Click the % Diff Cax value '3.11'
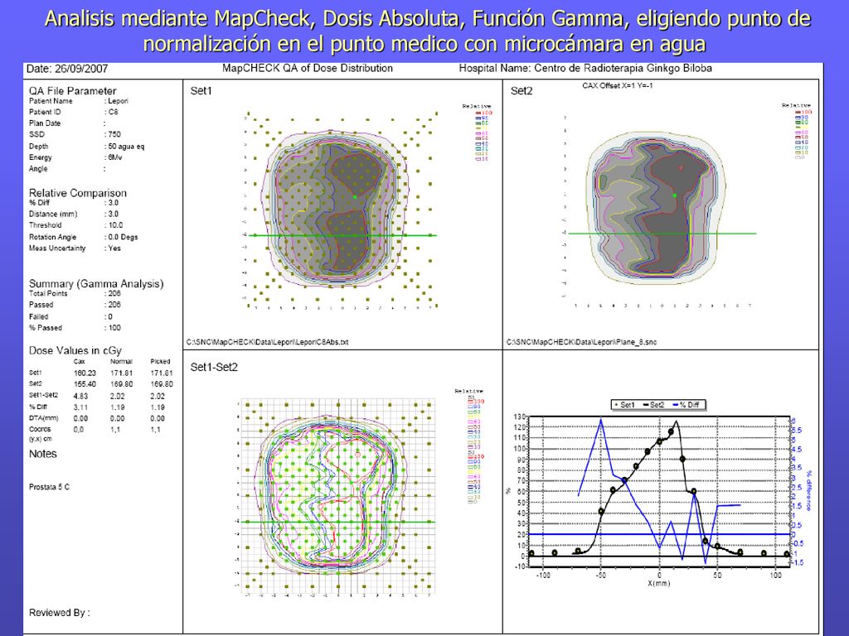The image size is (849, 636). pos(80,407)
